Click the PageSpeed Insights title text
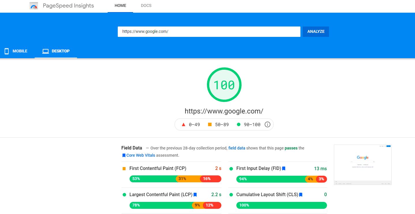This screenshot has height=214, width=415. coord(68,6)
